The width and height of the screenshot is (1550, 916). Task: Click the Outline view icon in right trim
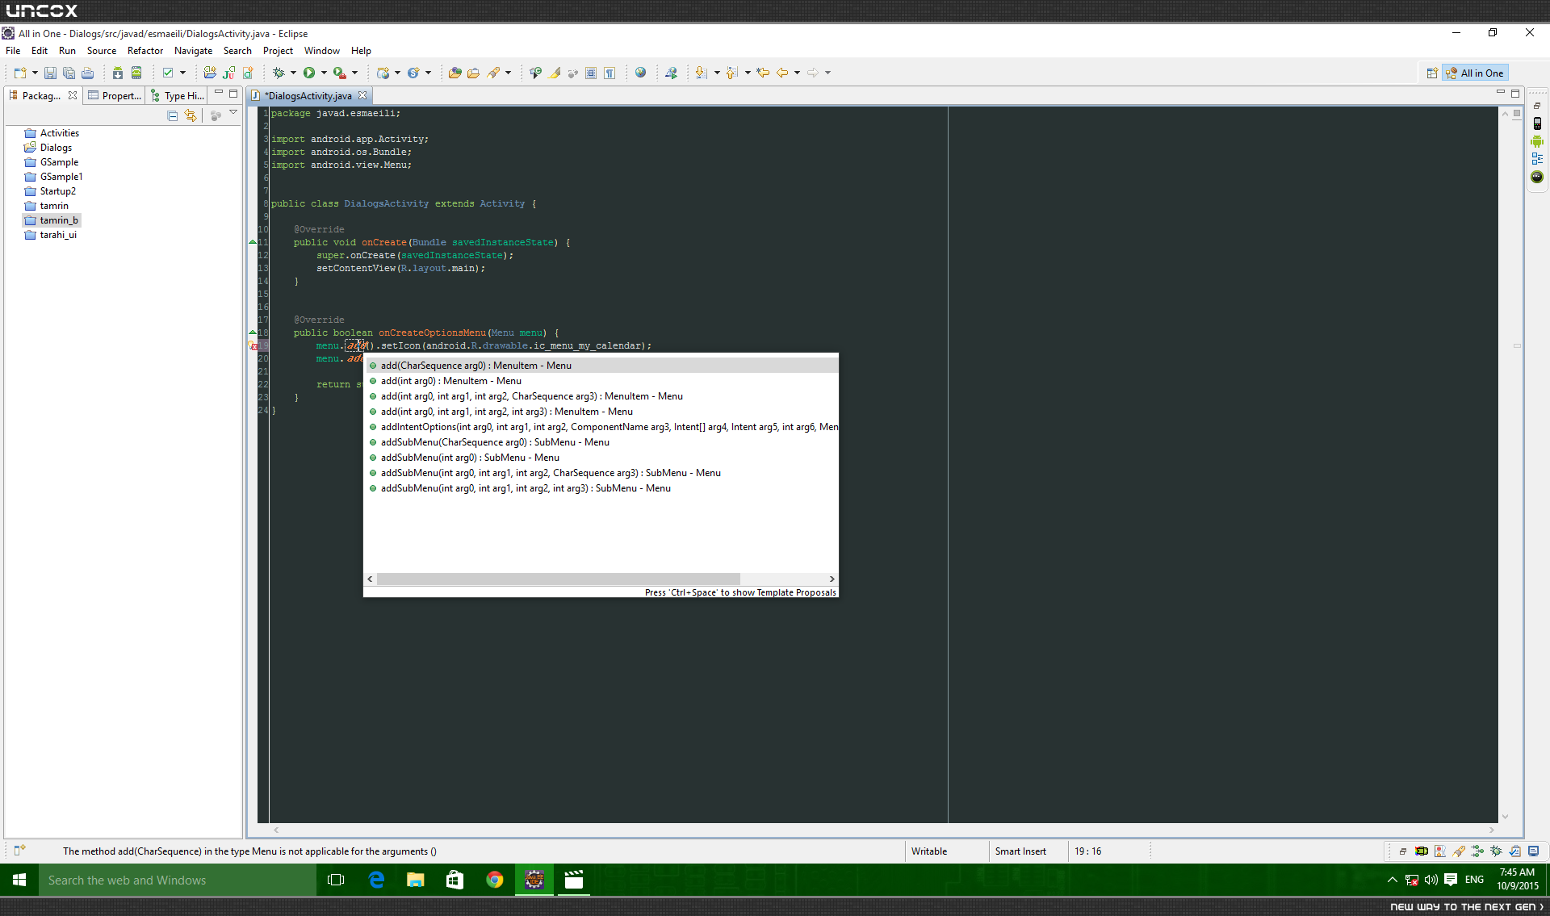coord(1537,159)
